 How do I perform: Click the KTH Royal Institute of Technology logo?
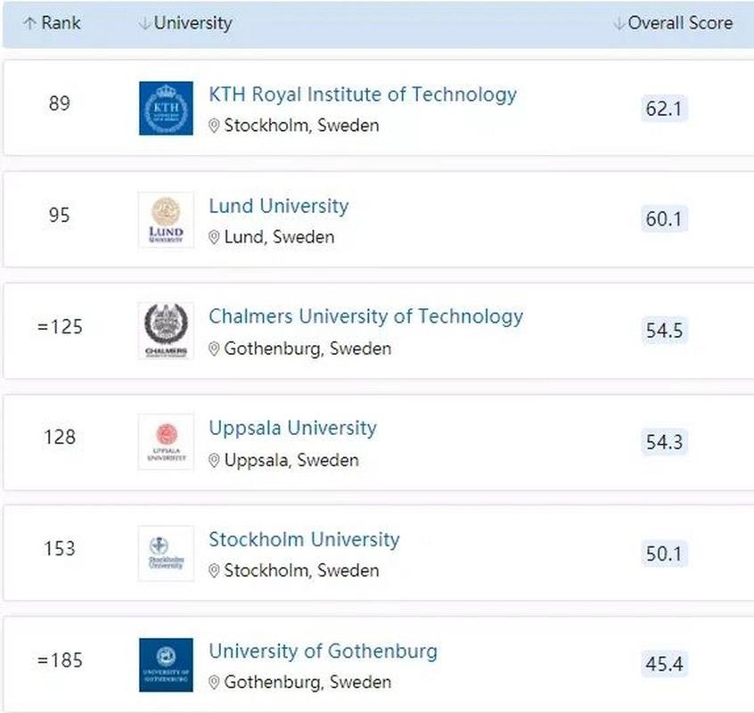(166, 108)
